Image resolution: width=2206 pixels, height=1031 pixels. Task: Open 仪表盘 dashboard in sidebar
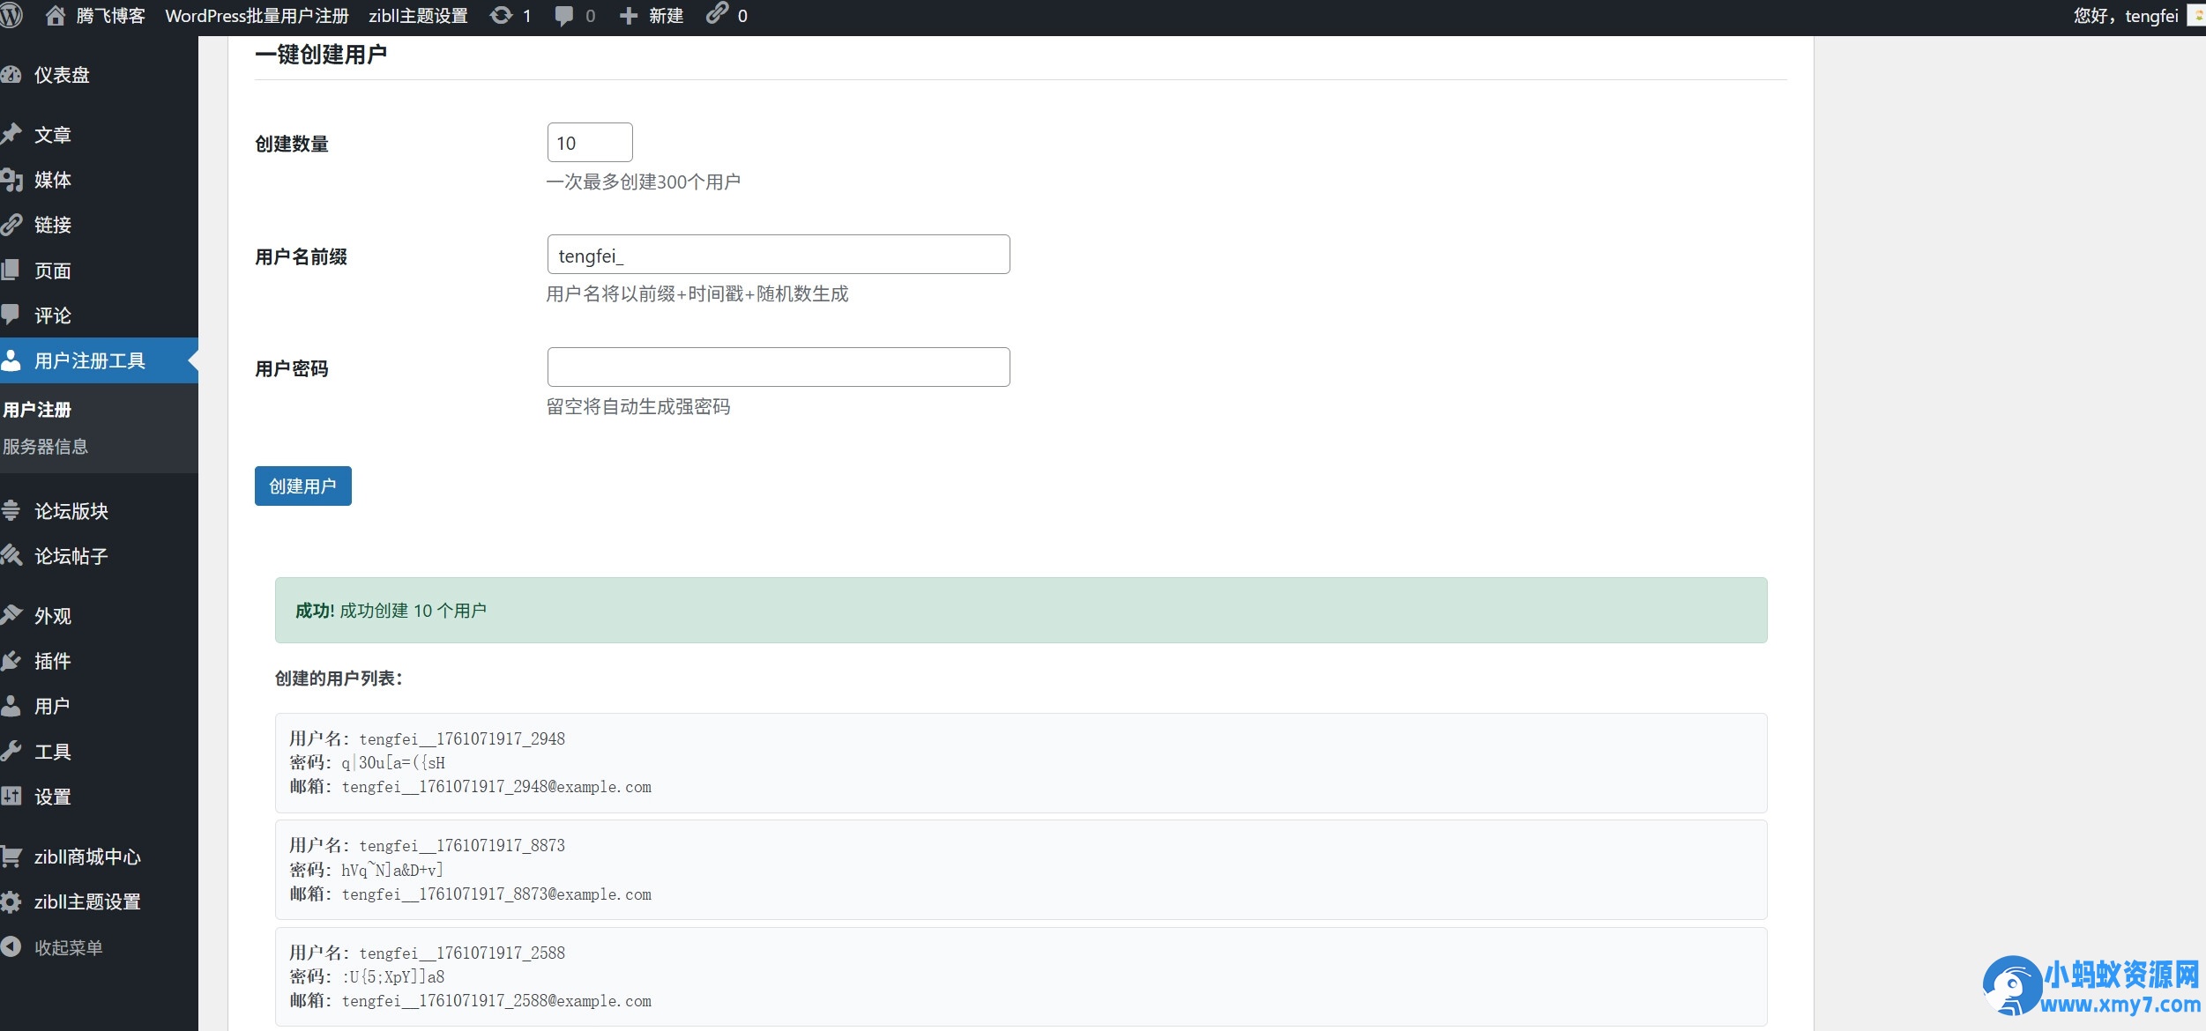[x=62, y=75]
